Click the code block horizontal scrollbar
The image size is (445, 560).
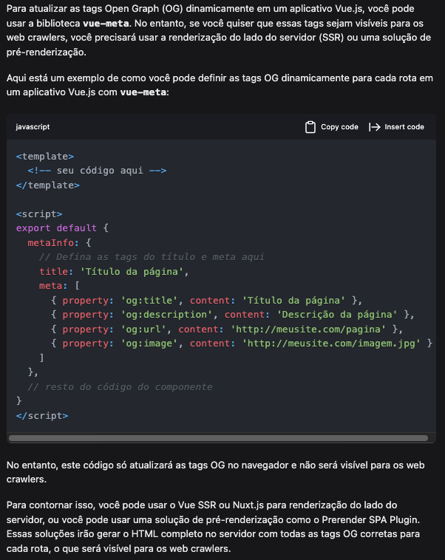pos(218,438)
